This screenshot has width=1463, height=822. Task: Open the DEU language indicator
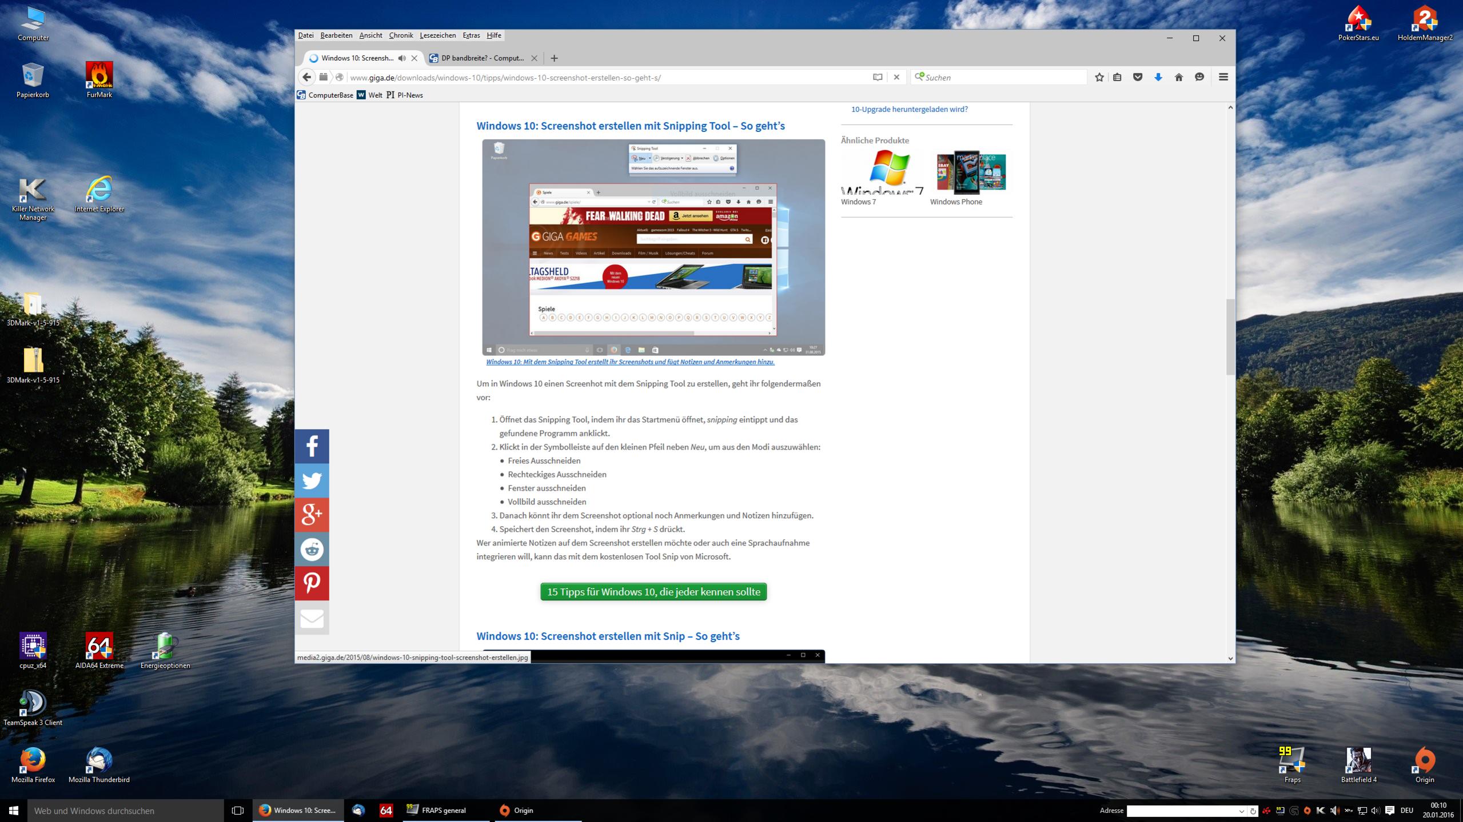[x=1407, y=811]
